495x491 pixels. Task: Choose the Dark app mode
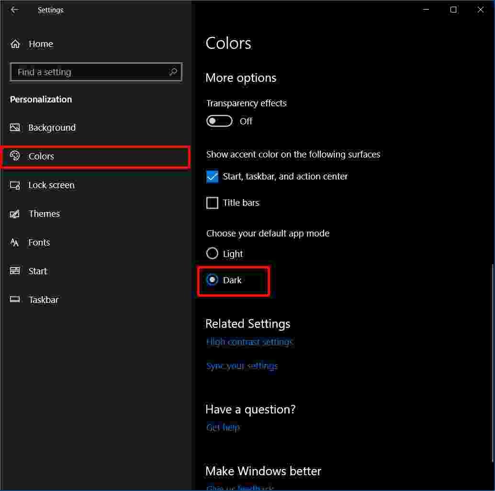coord(212,280)
